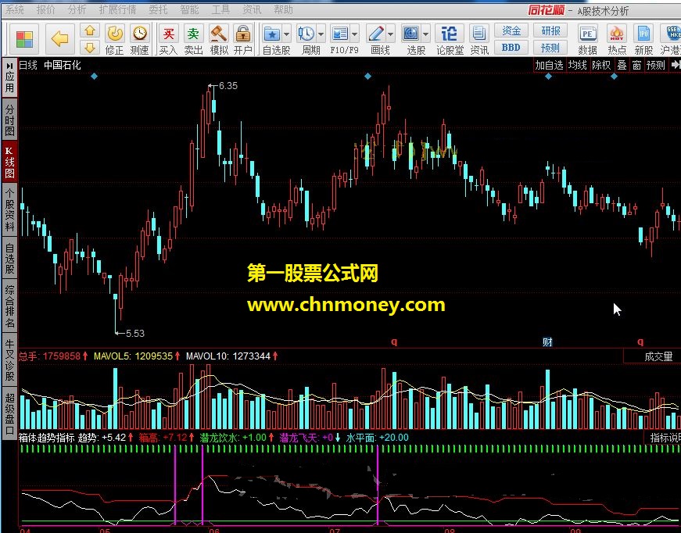
Task: Open the 论股堂 forum icon
Action: [449, 34]
